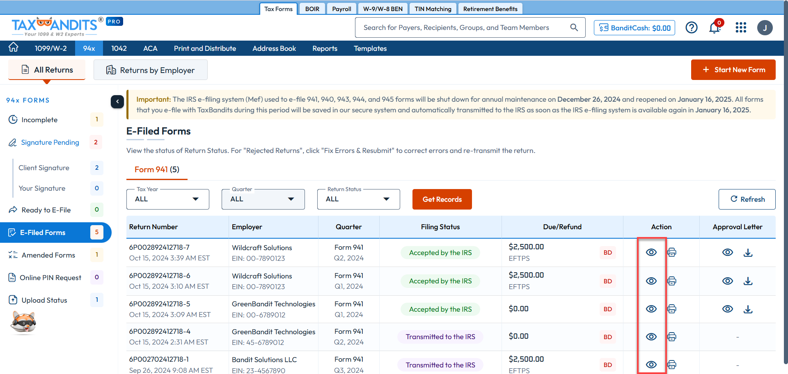
Task: View return 6P002892412718-4 eye icon
Action: pyautogui.click(x=651, y=337)
